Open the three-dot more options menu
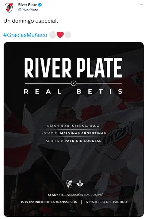 point(141,5)
